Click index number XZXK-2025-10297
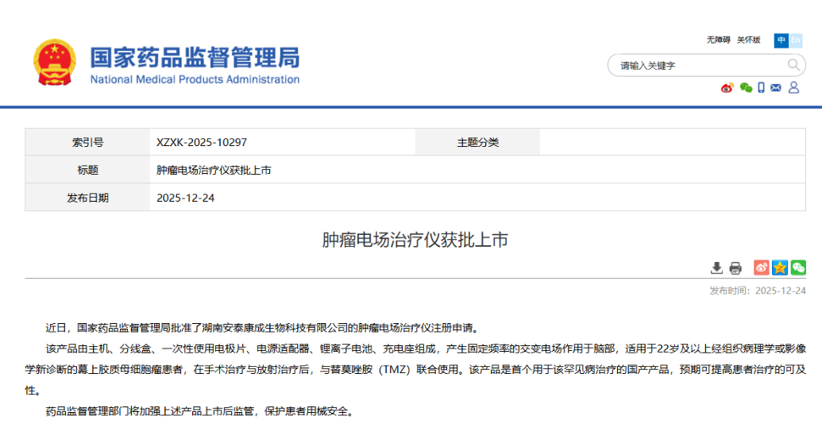The height and width of the screenshot is (443, 822). coord(202,142)
